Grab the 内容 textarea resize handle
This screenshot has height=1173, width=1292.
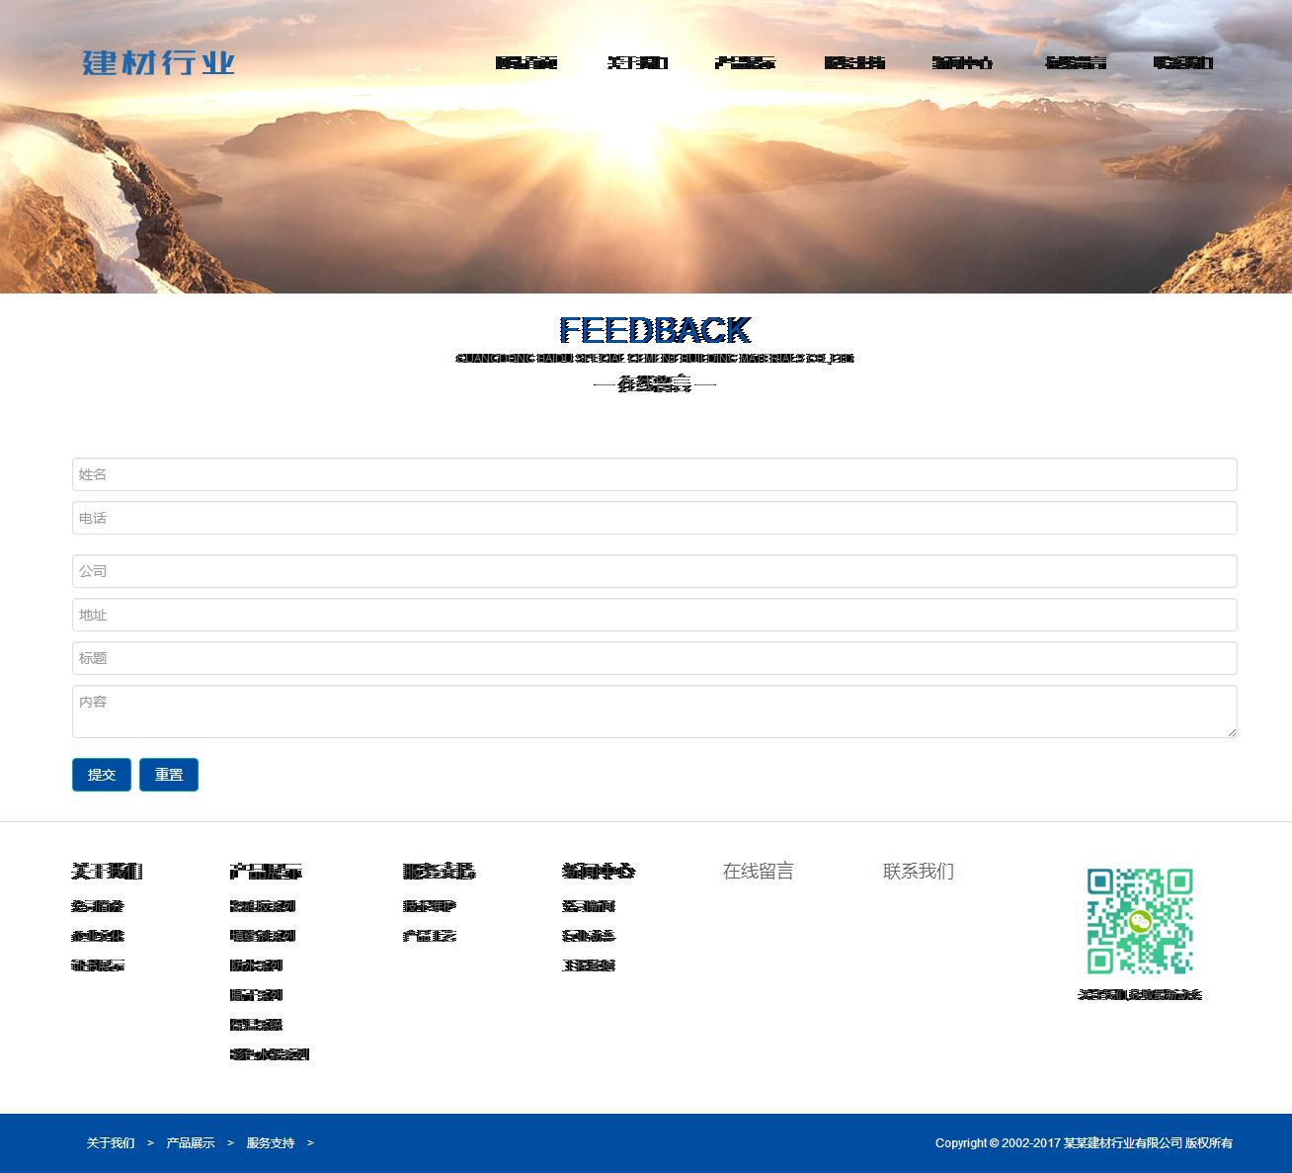click(x=1231, y=731)
